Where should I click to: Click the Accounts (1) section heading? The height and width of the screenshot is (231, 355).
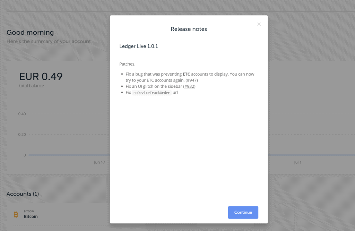coord(23,194)
